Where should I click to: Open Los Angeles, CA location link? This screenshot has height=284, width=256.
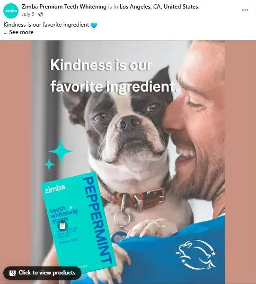tap(159, 7)
